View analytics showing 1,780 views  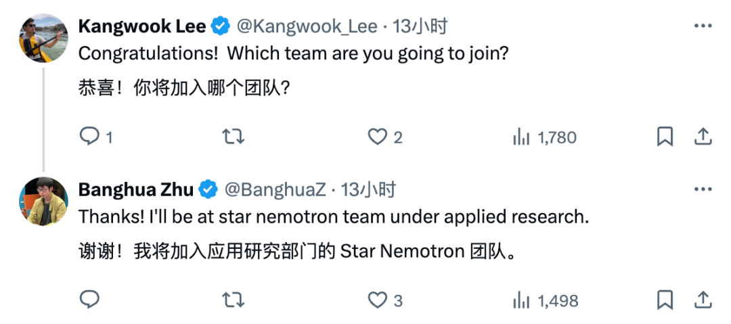coord(544,137)
